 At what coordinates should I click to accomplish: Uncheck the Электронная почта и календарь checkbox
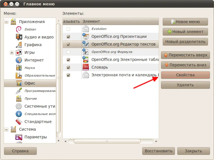(x=68, y=75)
